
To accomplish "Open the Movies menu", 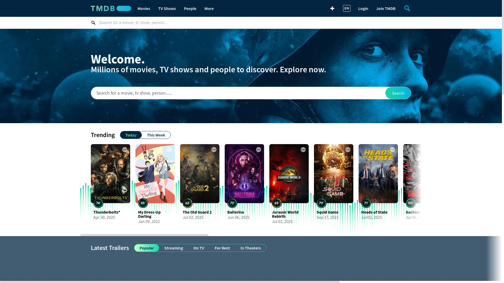I will tap(144, 8).
